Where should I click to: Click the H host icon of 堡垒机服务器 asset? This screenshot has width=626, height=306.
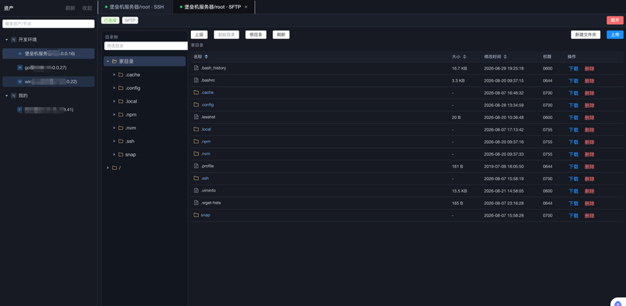pyautogui.click(x=20, y=53)
